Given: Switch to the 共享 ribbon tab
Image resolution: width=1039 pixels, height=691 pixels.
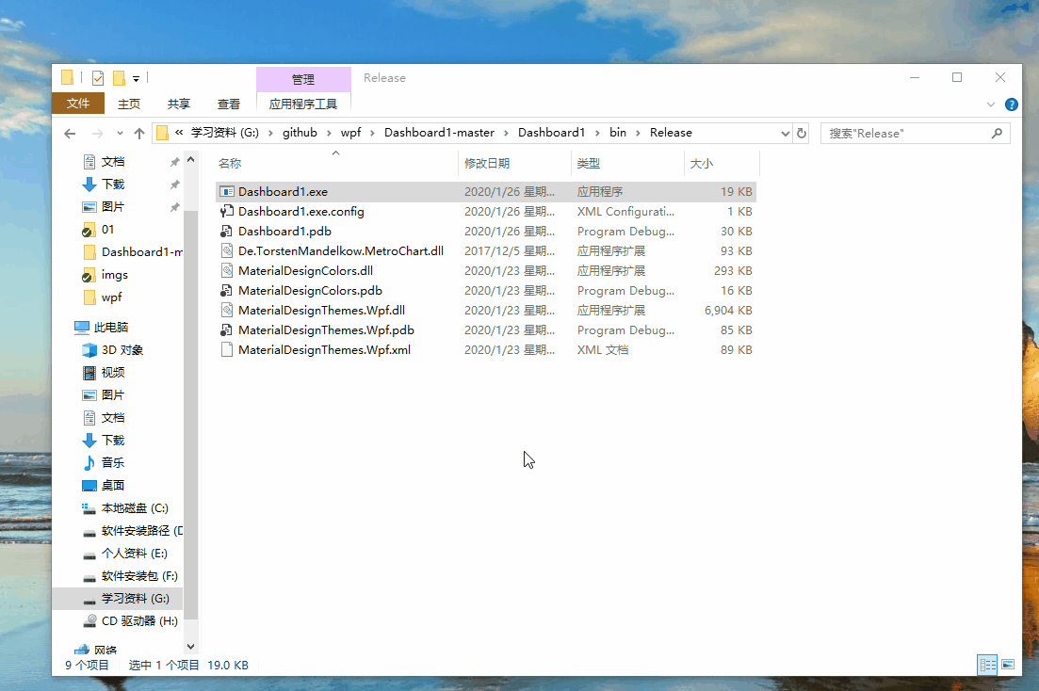Looking at the screenshot, I should point(178,104).
